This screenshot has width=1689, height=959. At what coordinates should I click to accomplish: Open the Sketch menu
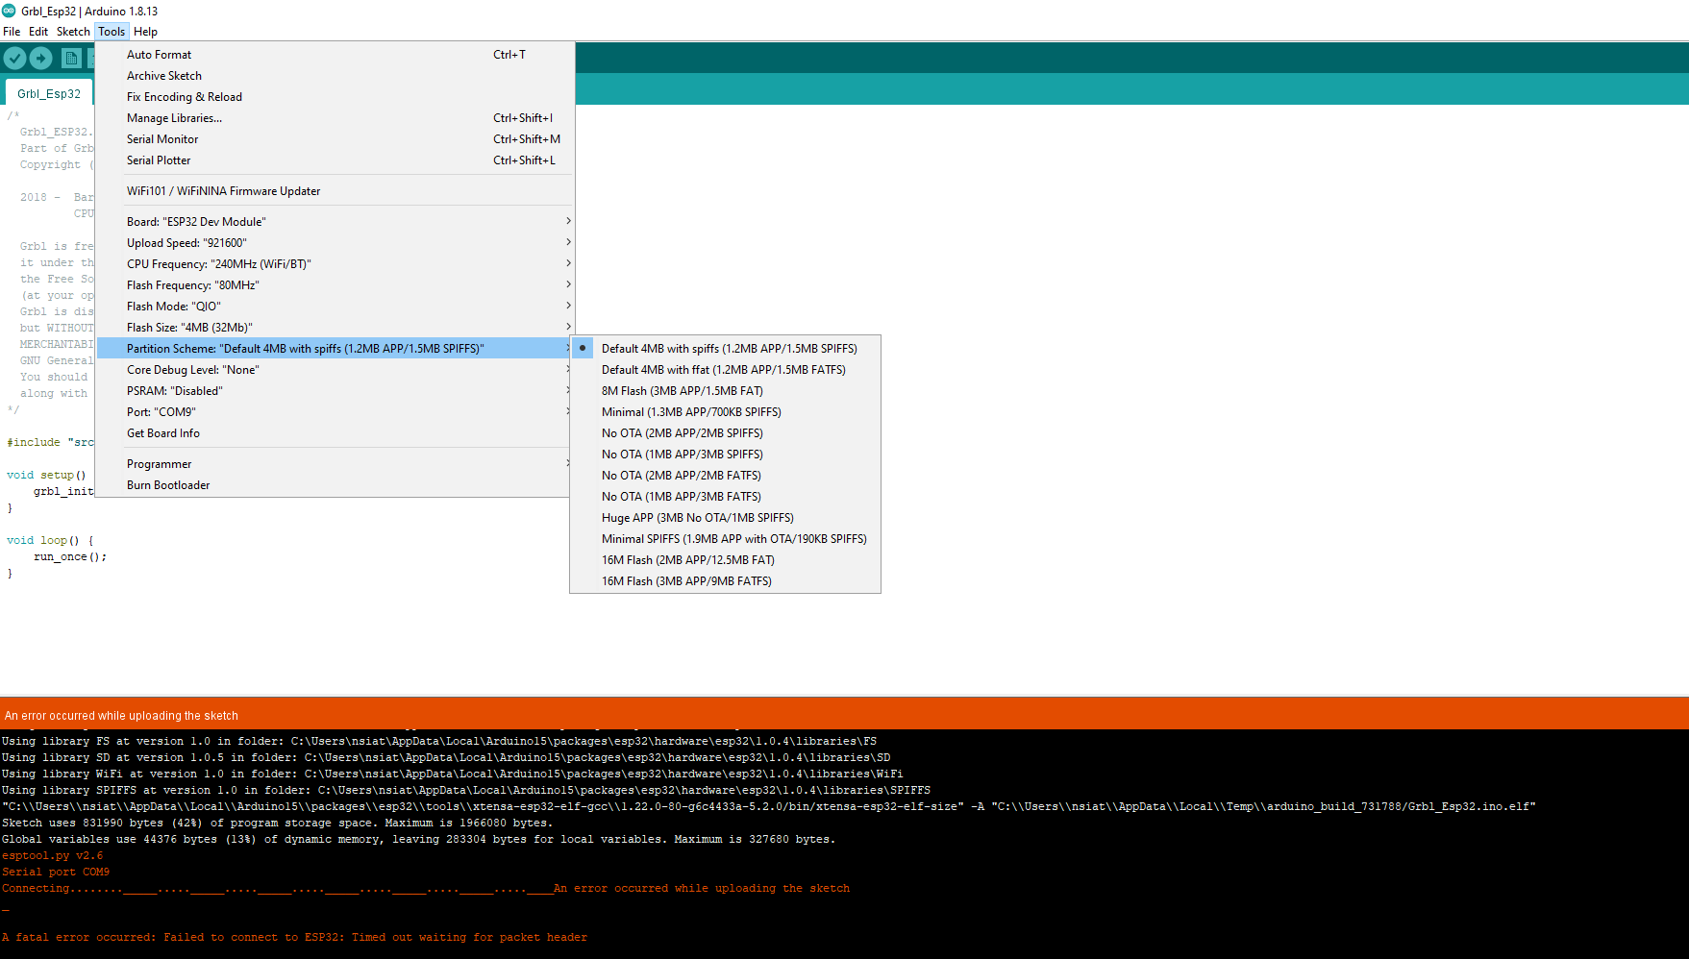[x=73, y=32]
